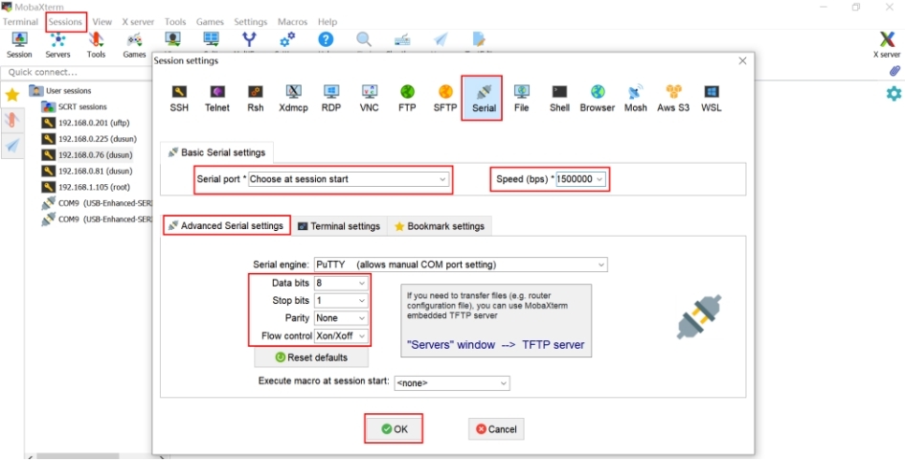905x461 pixels.
Task: Open the View menu
Action: (102, 21)
